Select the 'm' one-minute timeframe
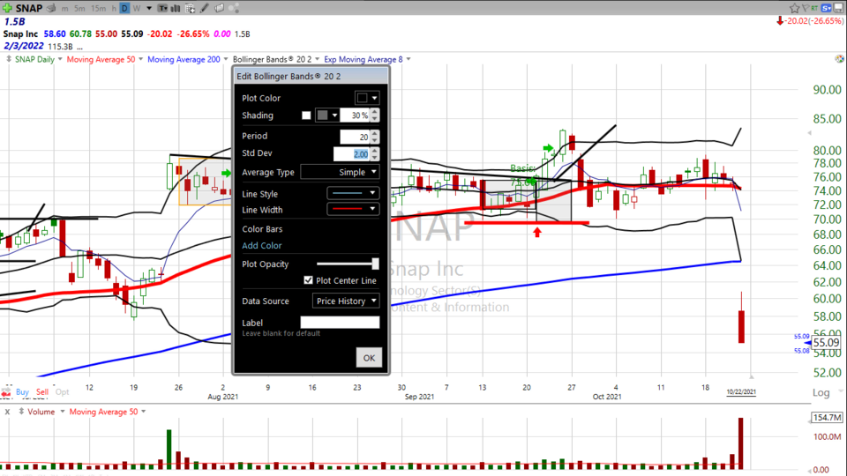The image size is (847, 476). point(64,8)
